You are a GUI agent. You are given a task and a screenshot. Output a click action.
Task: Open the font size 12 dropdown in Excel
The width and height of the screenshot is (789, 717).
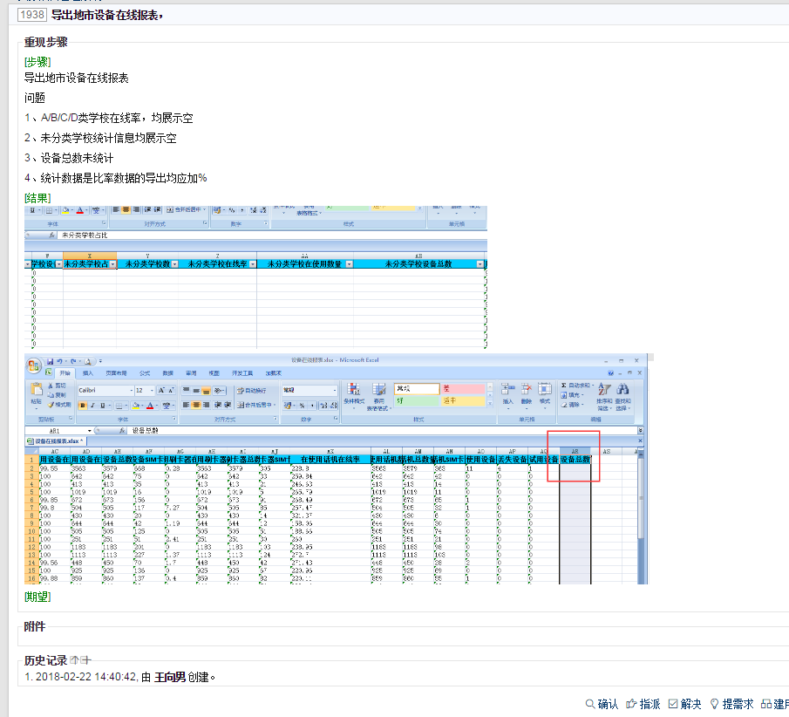coord(152,390)
